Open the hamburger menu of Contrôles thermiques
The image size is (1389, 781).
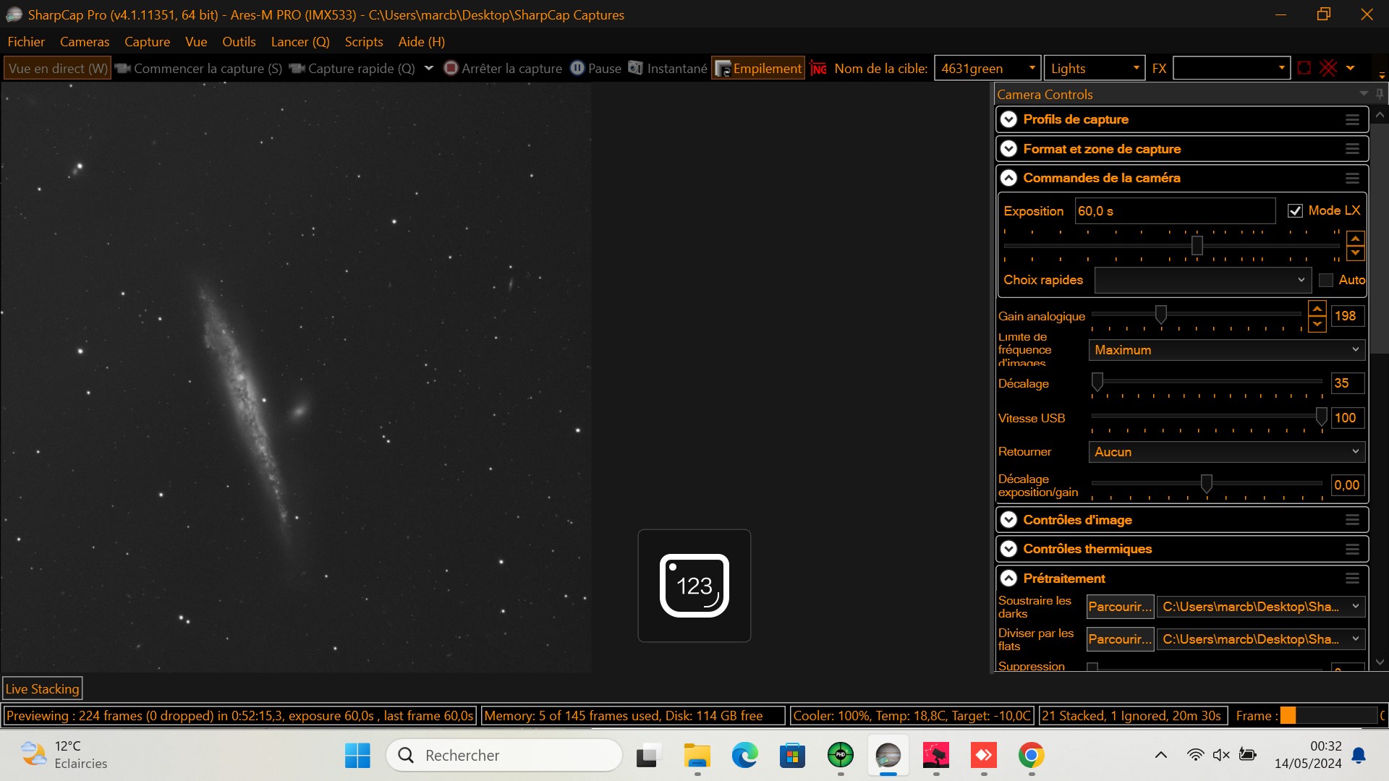click(x=1351, y=549)
